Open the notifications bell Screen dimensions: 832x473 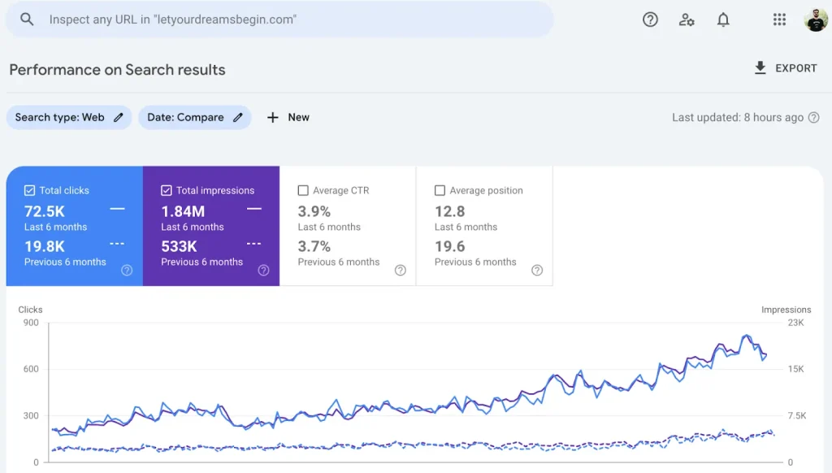[x=723, y=20]
